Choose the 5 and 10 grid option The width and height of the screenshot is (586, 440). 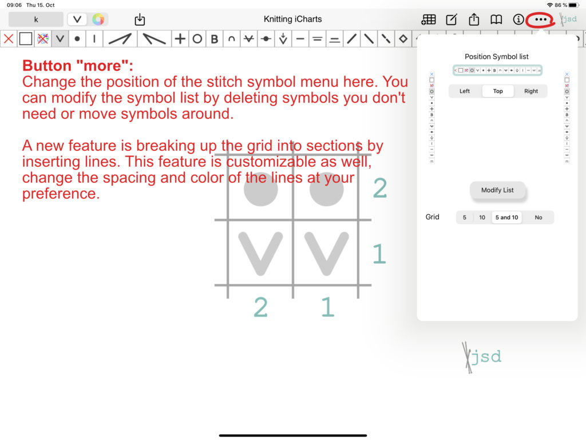507,217
